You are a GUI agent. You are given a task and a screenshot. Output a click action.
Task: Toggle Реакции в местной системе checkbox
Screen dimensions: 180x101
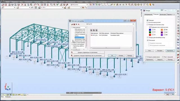(150, 27)
